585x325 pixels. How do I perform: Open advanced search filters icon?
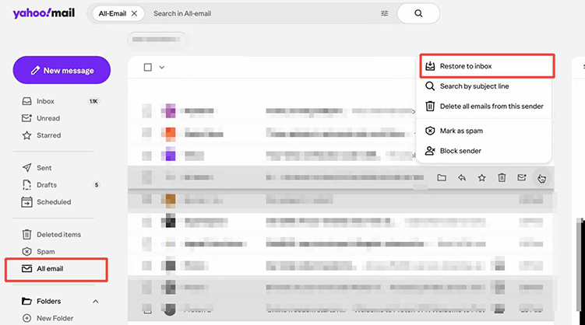click(x=384, y=13)
